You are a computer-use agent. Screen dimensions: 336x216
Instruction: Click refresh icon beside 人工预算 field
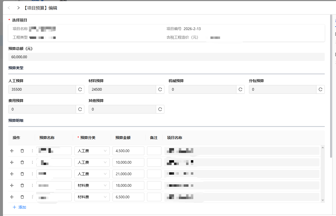click(x=80, y=89)
